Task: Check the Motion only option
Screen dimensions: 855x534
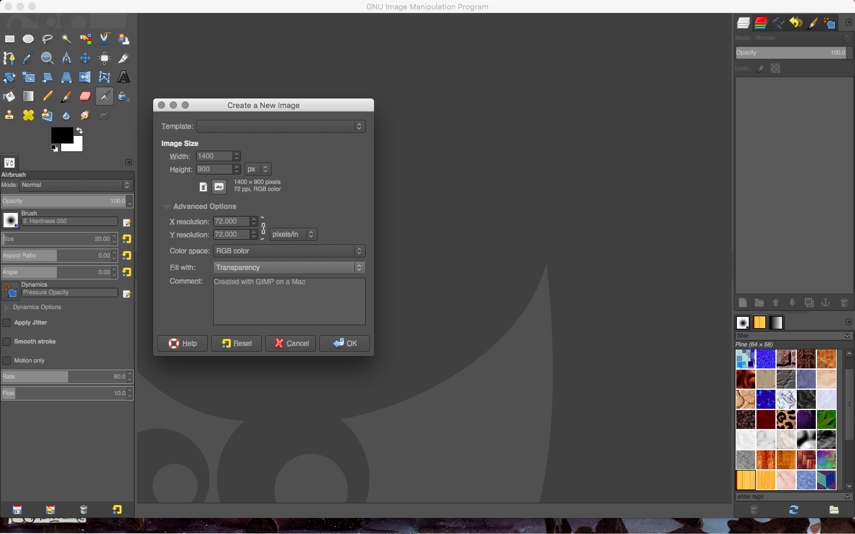Action: [7, 361]
